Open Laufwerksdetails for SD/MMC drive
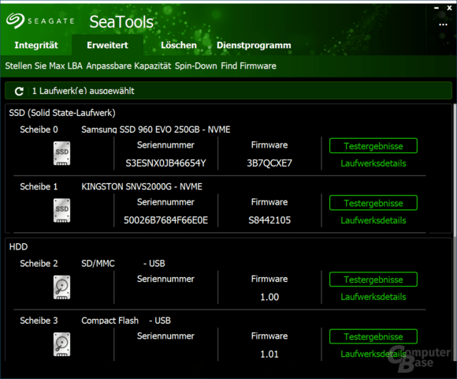This screenshot has width=457, height=379. (373, 297)
